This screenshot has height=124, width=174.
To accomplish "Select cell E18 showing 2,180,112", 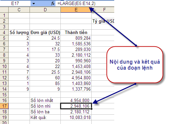I will [76, 112].
